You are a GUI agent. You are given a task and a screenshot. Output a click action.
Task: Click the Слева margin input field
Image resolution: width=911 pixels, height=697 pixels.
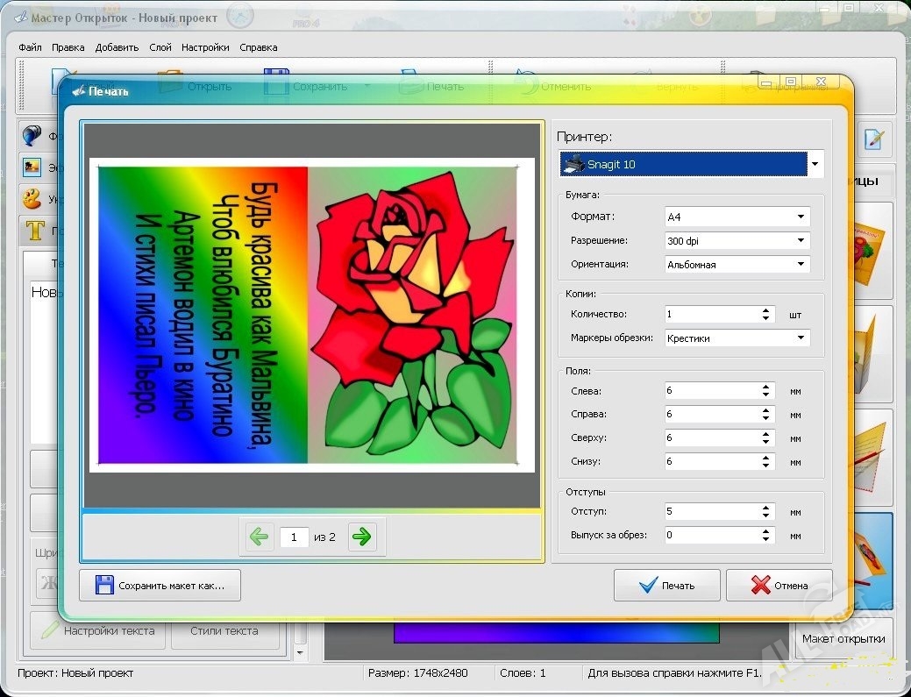tap(710, 390)
